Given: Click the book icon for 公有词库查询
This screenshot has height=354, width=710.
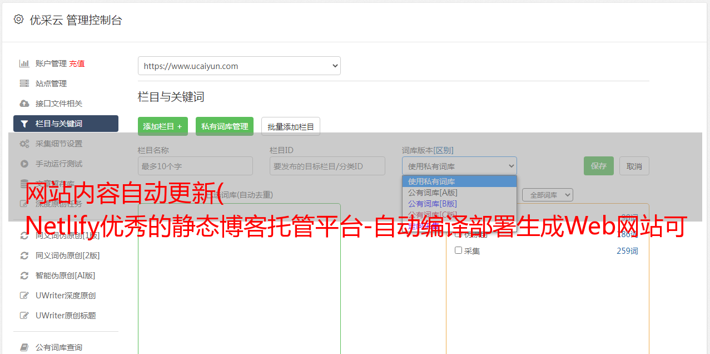Looking at the screenshot, I should (x=24, y=347).
